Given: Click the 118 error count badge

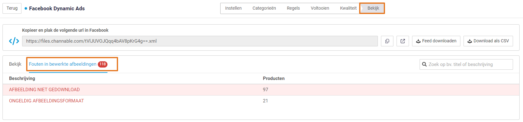Looking at the screenshot, I should [x=102, y=64].
